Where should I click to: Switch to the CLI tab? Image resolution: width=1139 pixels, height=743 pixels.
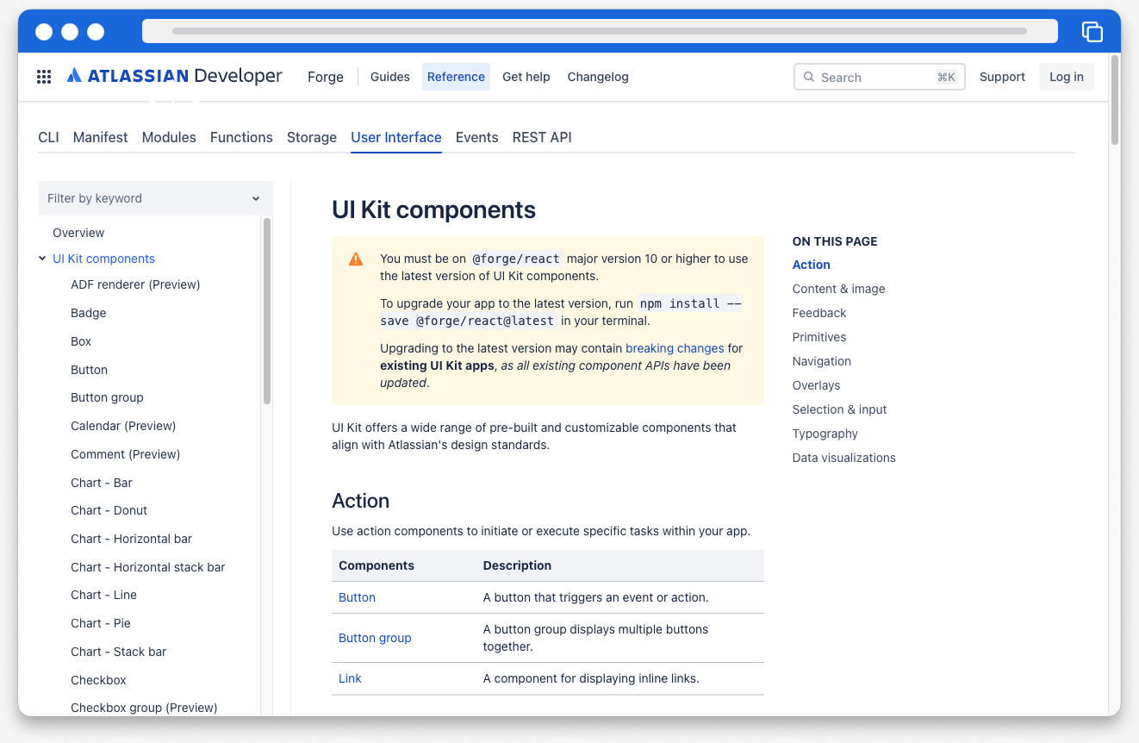(x=48, y=137)
